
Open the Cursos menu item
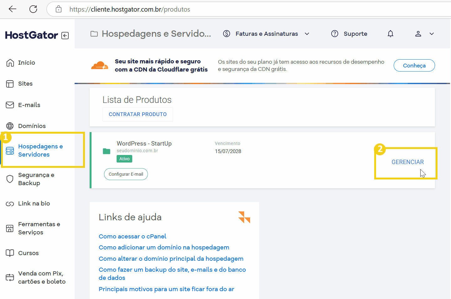[x=29, y=253]
